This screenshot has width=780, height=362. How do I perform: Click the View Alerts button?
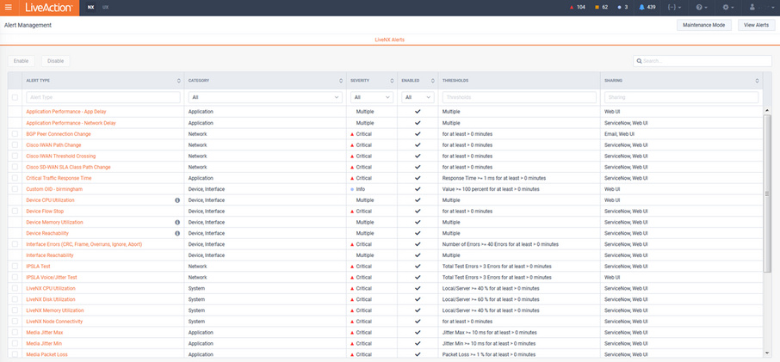(756, 25)
